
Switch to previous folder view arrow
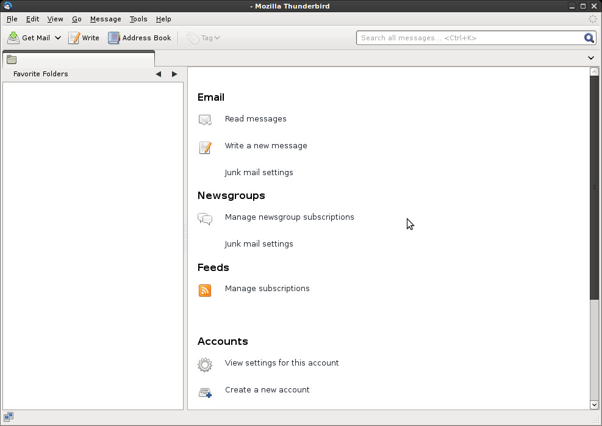159,74
